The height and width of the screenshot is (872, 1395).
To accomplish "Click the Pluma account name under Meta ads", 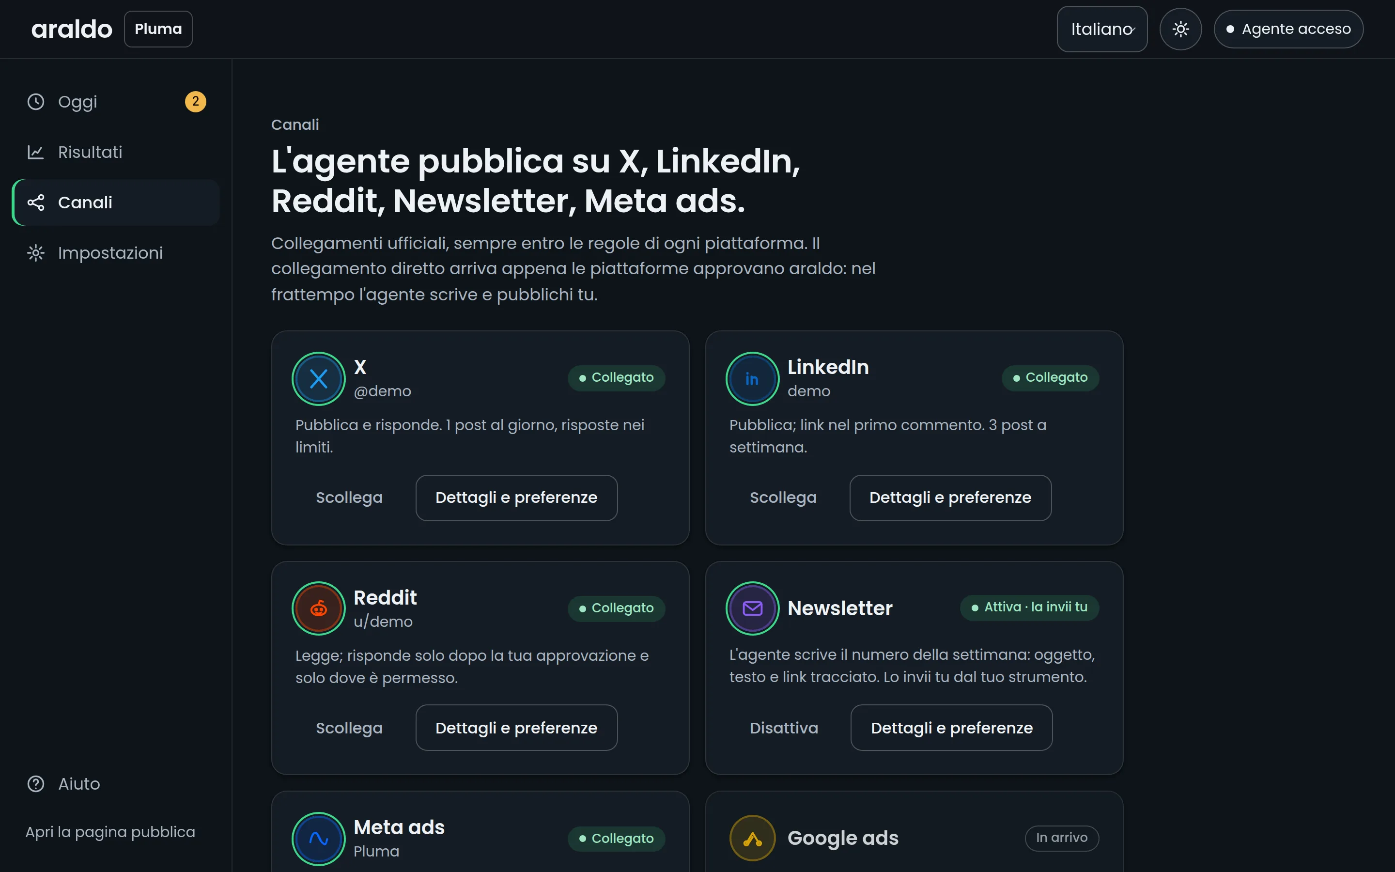I will pos(376,851).
